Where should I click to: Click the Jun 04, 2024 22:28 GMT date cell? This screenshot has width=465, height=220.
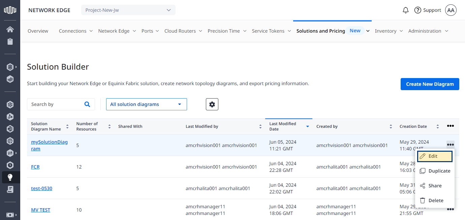pyautogui.click(x=283, y=167)
